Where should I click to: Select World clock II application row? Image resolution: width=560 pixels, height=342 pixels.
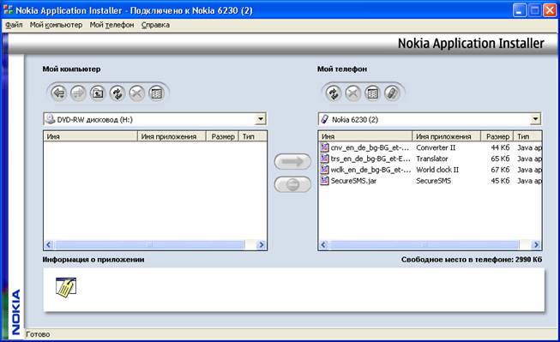pyautogui.click(x=430, y=170)
